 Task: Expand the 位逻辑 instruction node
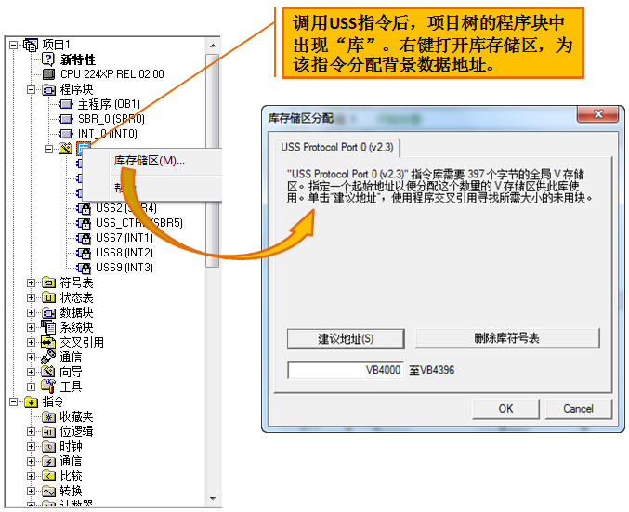click(31, 432)
